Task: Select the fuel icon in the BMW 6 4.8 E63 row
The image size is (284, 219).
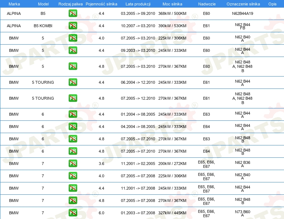Action: click(73, 139)
